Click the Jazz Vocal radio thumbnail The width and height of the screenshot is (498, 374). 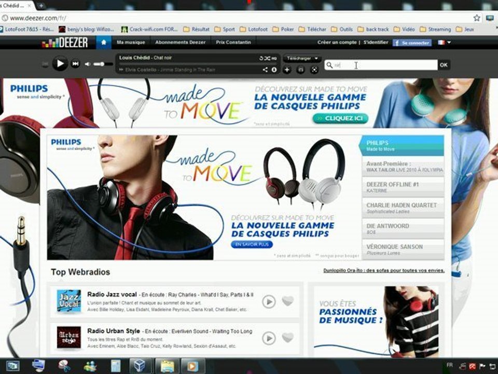[69, 301]
